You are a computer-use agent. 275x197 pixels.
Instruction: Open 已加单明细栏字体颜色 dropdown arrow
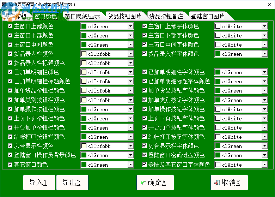point(264,72)
